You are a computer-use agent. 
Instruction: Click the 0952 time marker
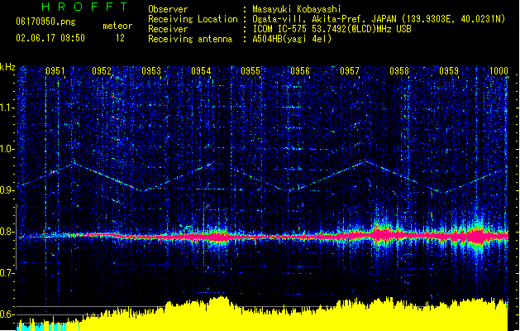(103, 72)
